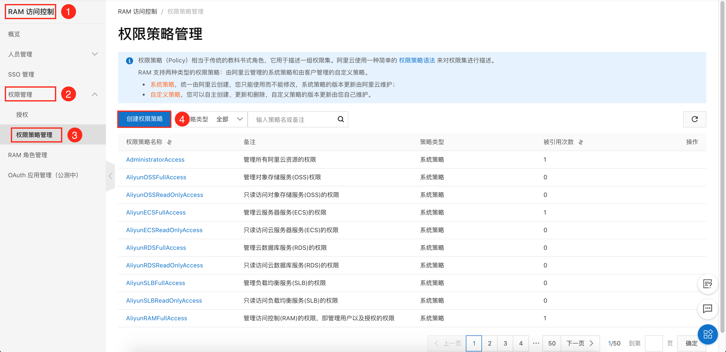Image resolution: width=726 pixels, height=352 pixels.
Task: Click the 下一页 button
Action: point(580,343)
